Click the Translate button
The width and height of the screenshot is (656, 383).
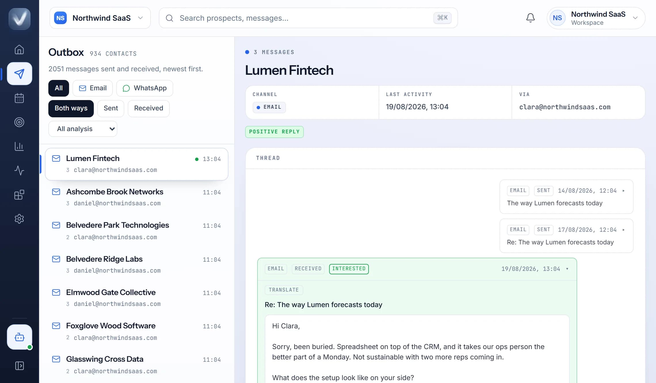tap(284, 290)
